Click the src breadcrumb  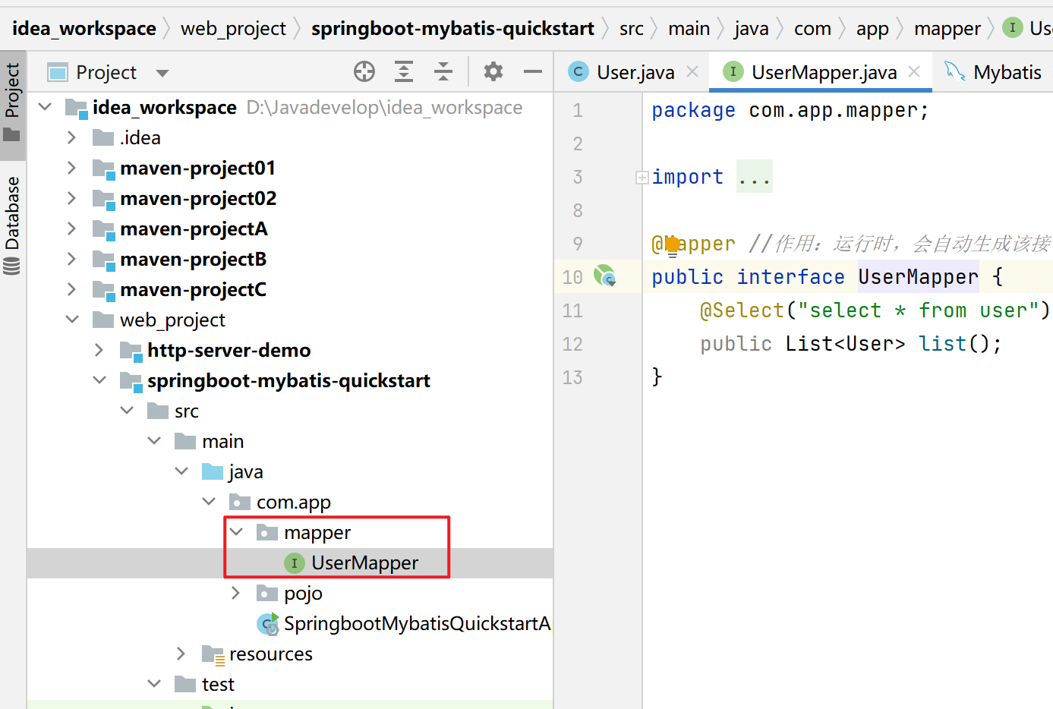click(x=632, y=29)
